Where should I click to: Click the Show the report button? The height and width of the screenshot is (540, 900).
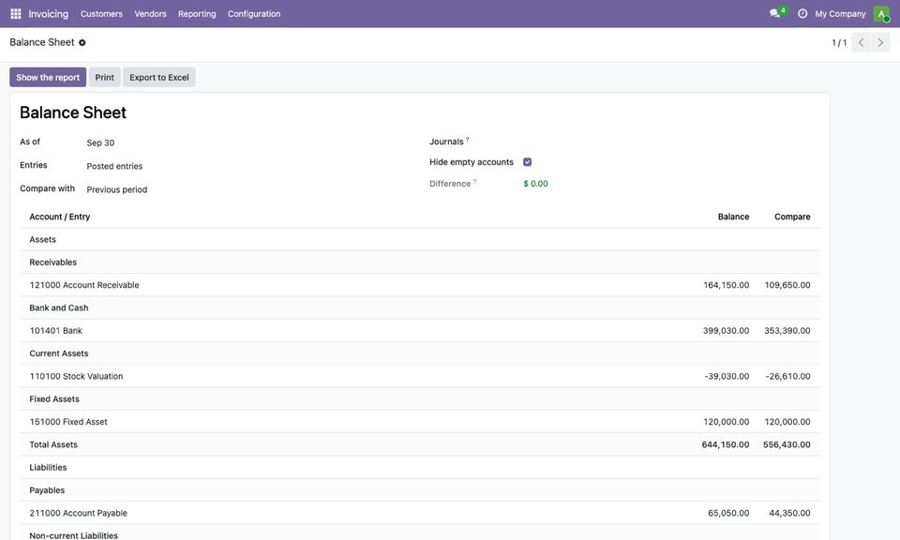pos(48,78)
